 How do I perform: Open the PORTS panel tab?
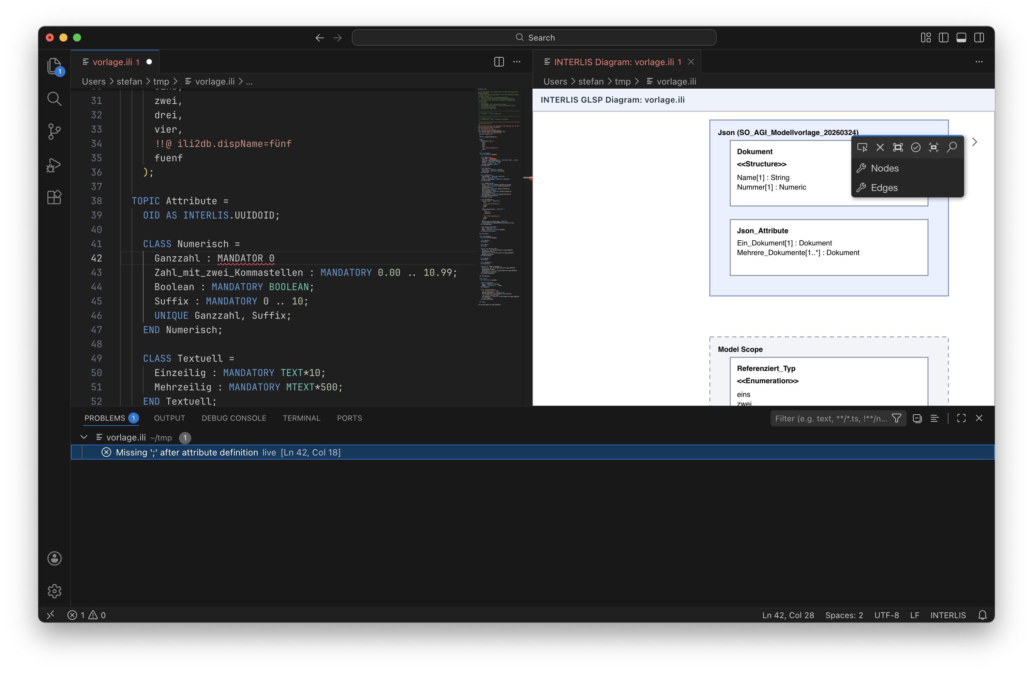[x=349, y=418]
